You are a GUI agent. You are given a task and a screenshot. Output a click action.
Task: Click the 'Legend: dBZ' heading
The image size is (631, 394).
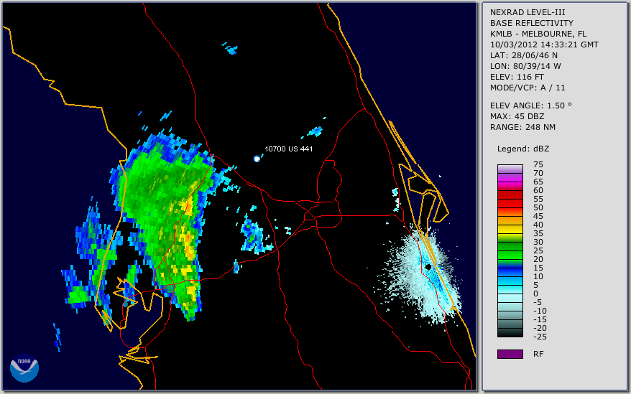click(523, 149)
